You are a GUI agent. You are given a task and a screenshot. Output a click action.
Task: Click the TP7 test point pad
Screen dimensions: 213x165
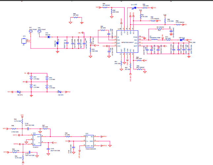coord(30,32)
